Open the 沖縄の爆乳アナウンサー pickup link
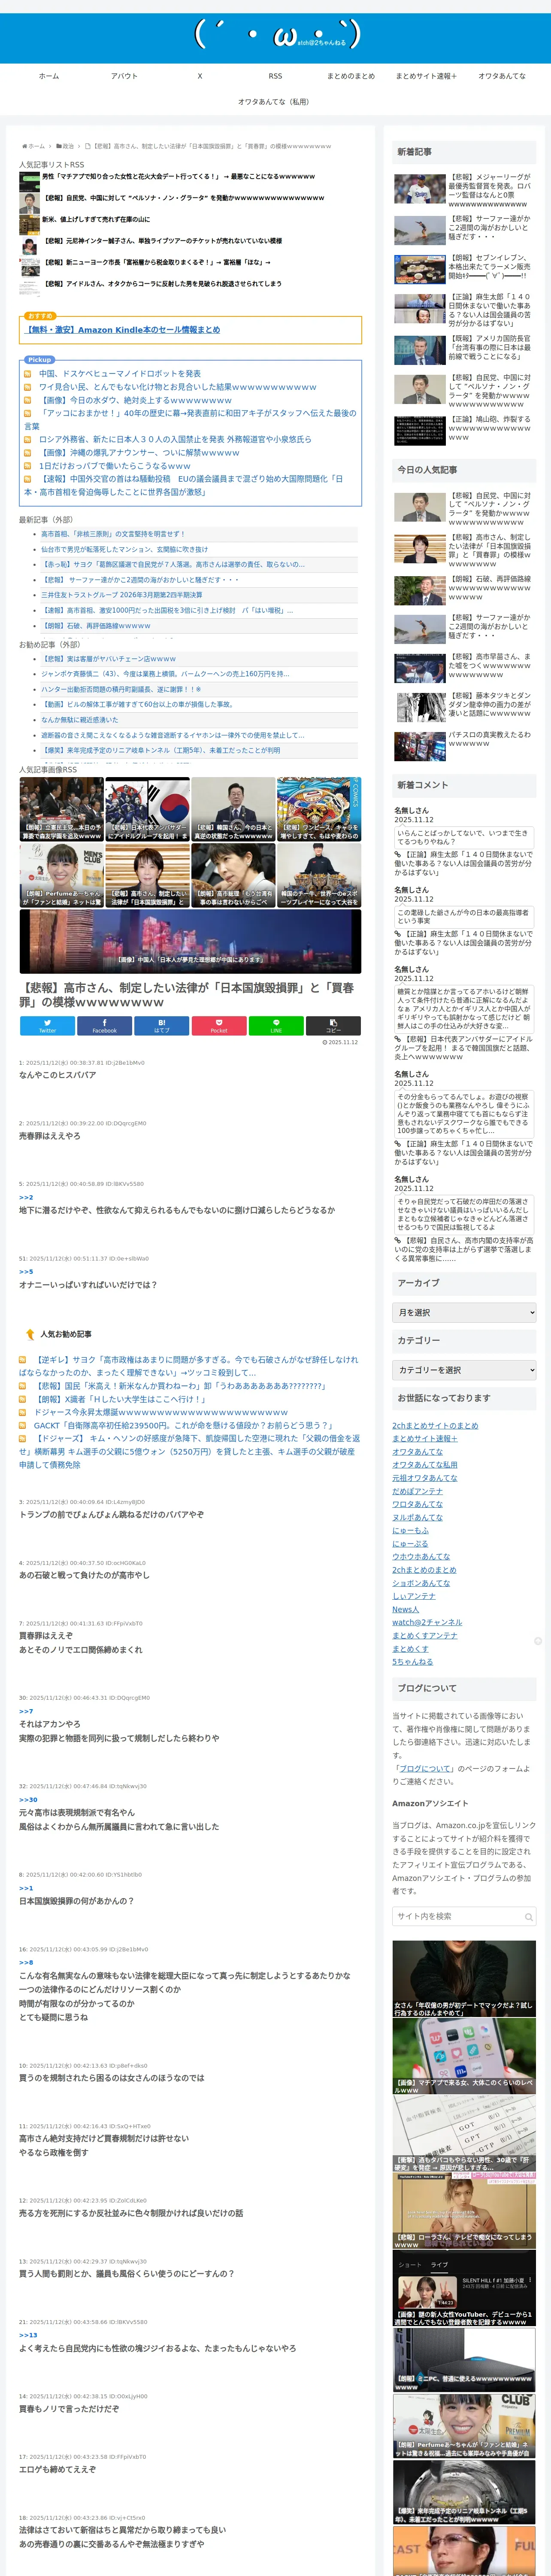This screenshot has width=551, height=2576. pos(139,452)
